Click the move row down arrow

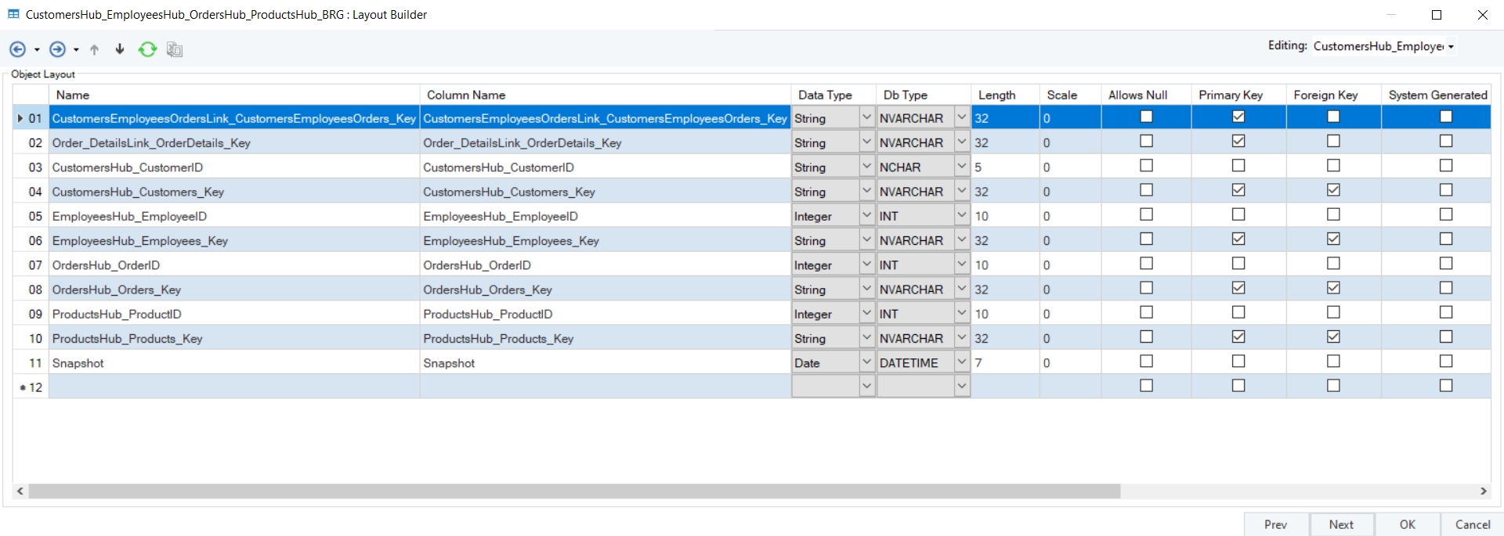[120, 49]
